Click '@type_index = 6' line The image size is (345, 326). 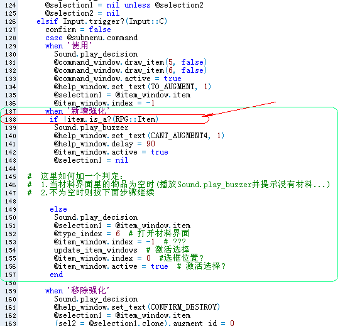(x=122, y=234)
